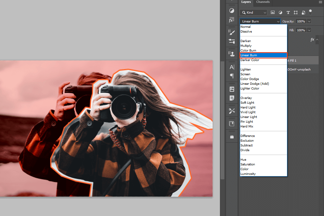Viewport: 324px width, 216px height.
Task: Choose Darken blend mode
Action: [x=264, y=41]
